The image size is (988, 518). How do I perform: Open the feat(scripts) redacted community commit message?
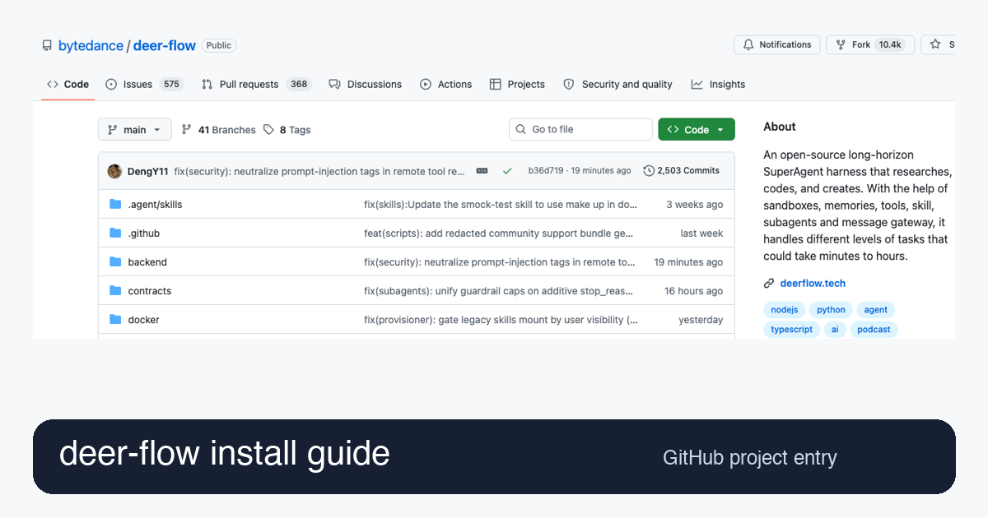point(499,234)
